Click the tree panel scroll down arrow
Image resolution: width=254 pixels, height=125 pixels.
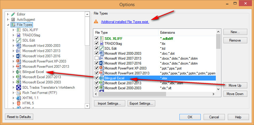click(87, 106)
